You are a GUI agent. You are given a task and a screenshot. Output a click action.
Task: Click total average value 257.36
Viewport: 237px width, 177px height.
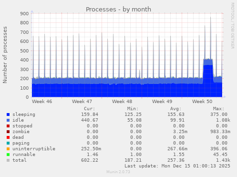[176, 160]
